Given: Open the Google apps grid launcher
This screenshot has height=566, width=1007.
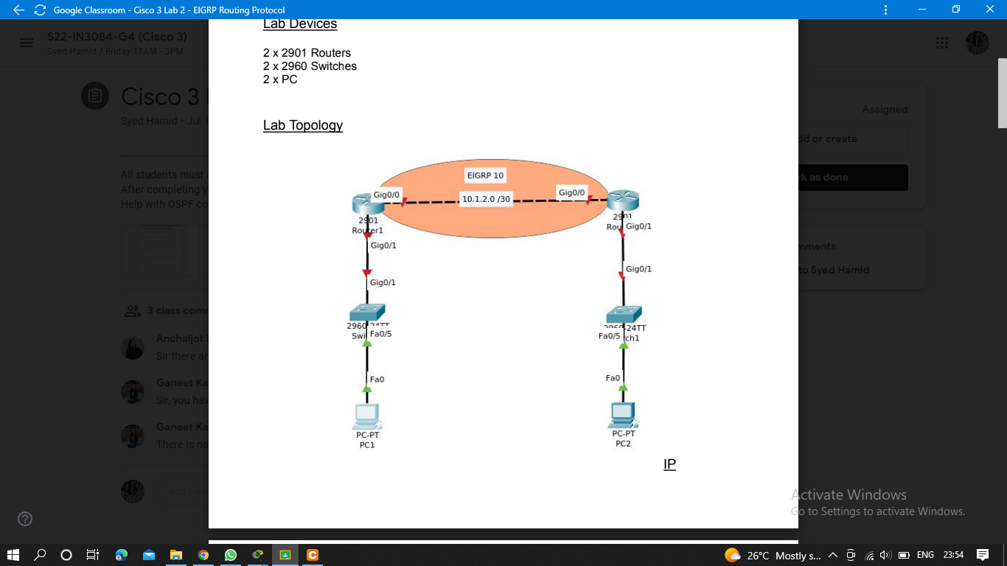Looking at the screenshot, I should [942, 43].
